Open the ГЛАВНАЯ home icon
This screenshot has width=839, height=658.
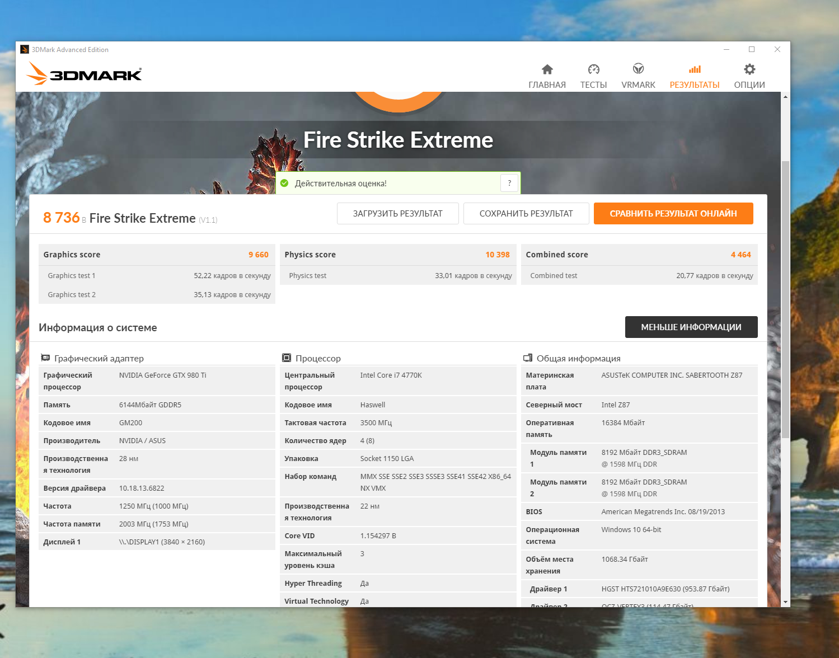[x=547, y=69]
